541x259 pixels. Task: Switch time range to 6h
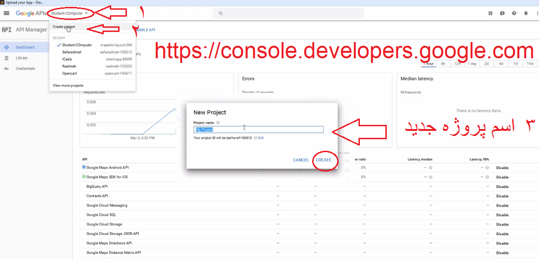[x=443, y=64]
